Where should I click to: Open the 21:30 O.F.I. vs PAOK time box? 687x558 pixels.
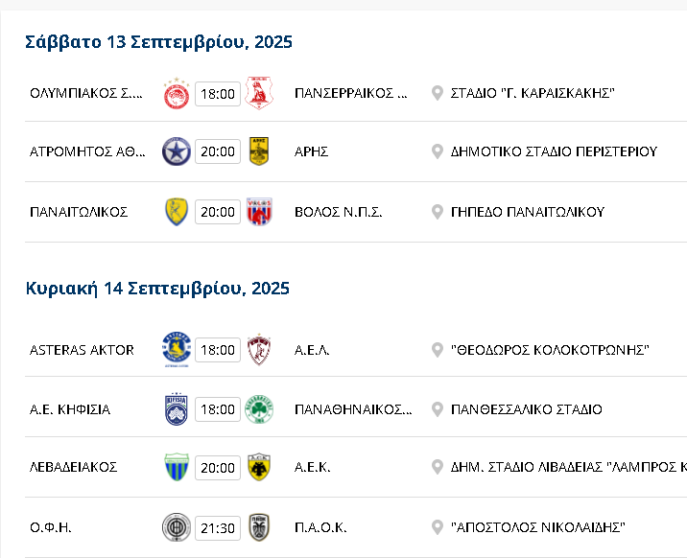[x=218, y=528]
